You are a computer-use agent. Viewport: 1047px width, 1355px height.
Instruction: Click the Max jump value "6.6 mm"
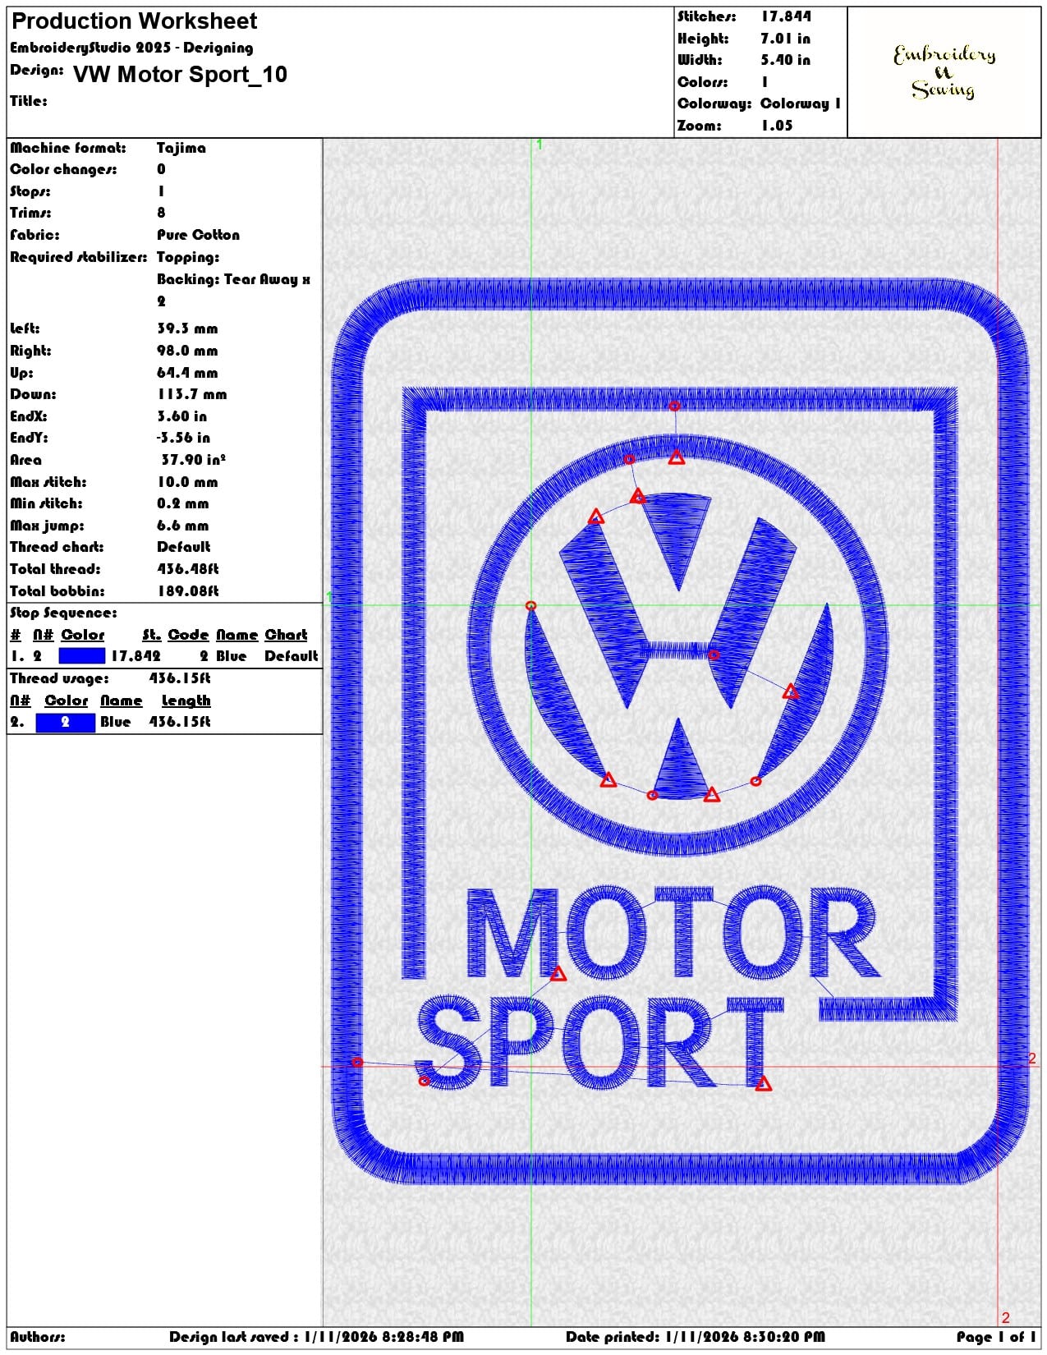183,526
